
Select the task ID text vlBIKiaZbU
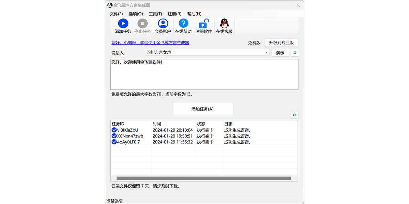[128, 130]
